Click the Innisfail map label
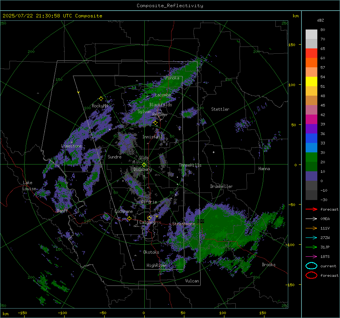Image resolution: width=340 pixels, height=318 pixels. point(152,137)
